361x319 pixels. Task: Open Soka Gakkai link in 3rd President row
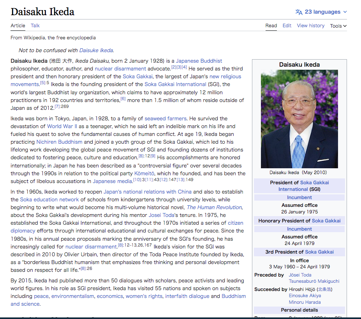319,252
